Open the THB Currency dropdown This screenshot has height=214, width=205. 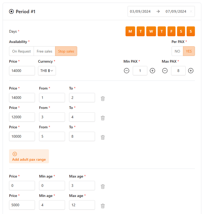[x=47, y=71]
